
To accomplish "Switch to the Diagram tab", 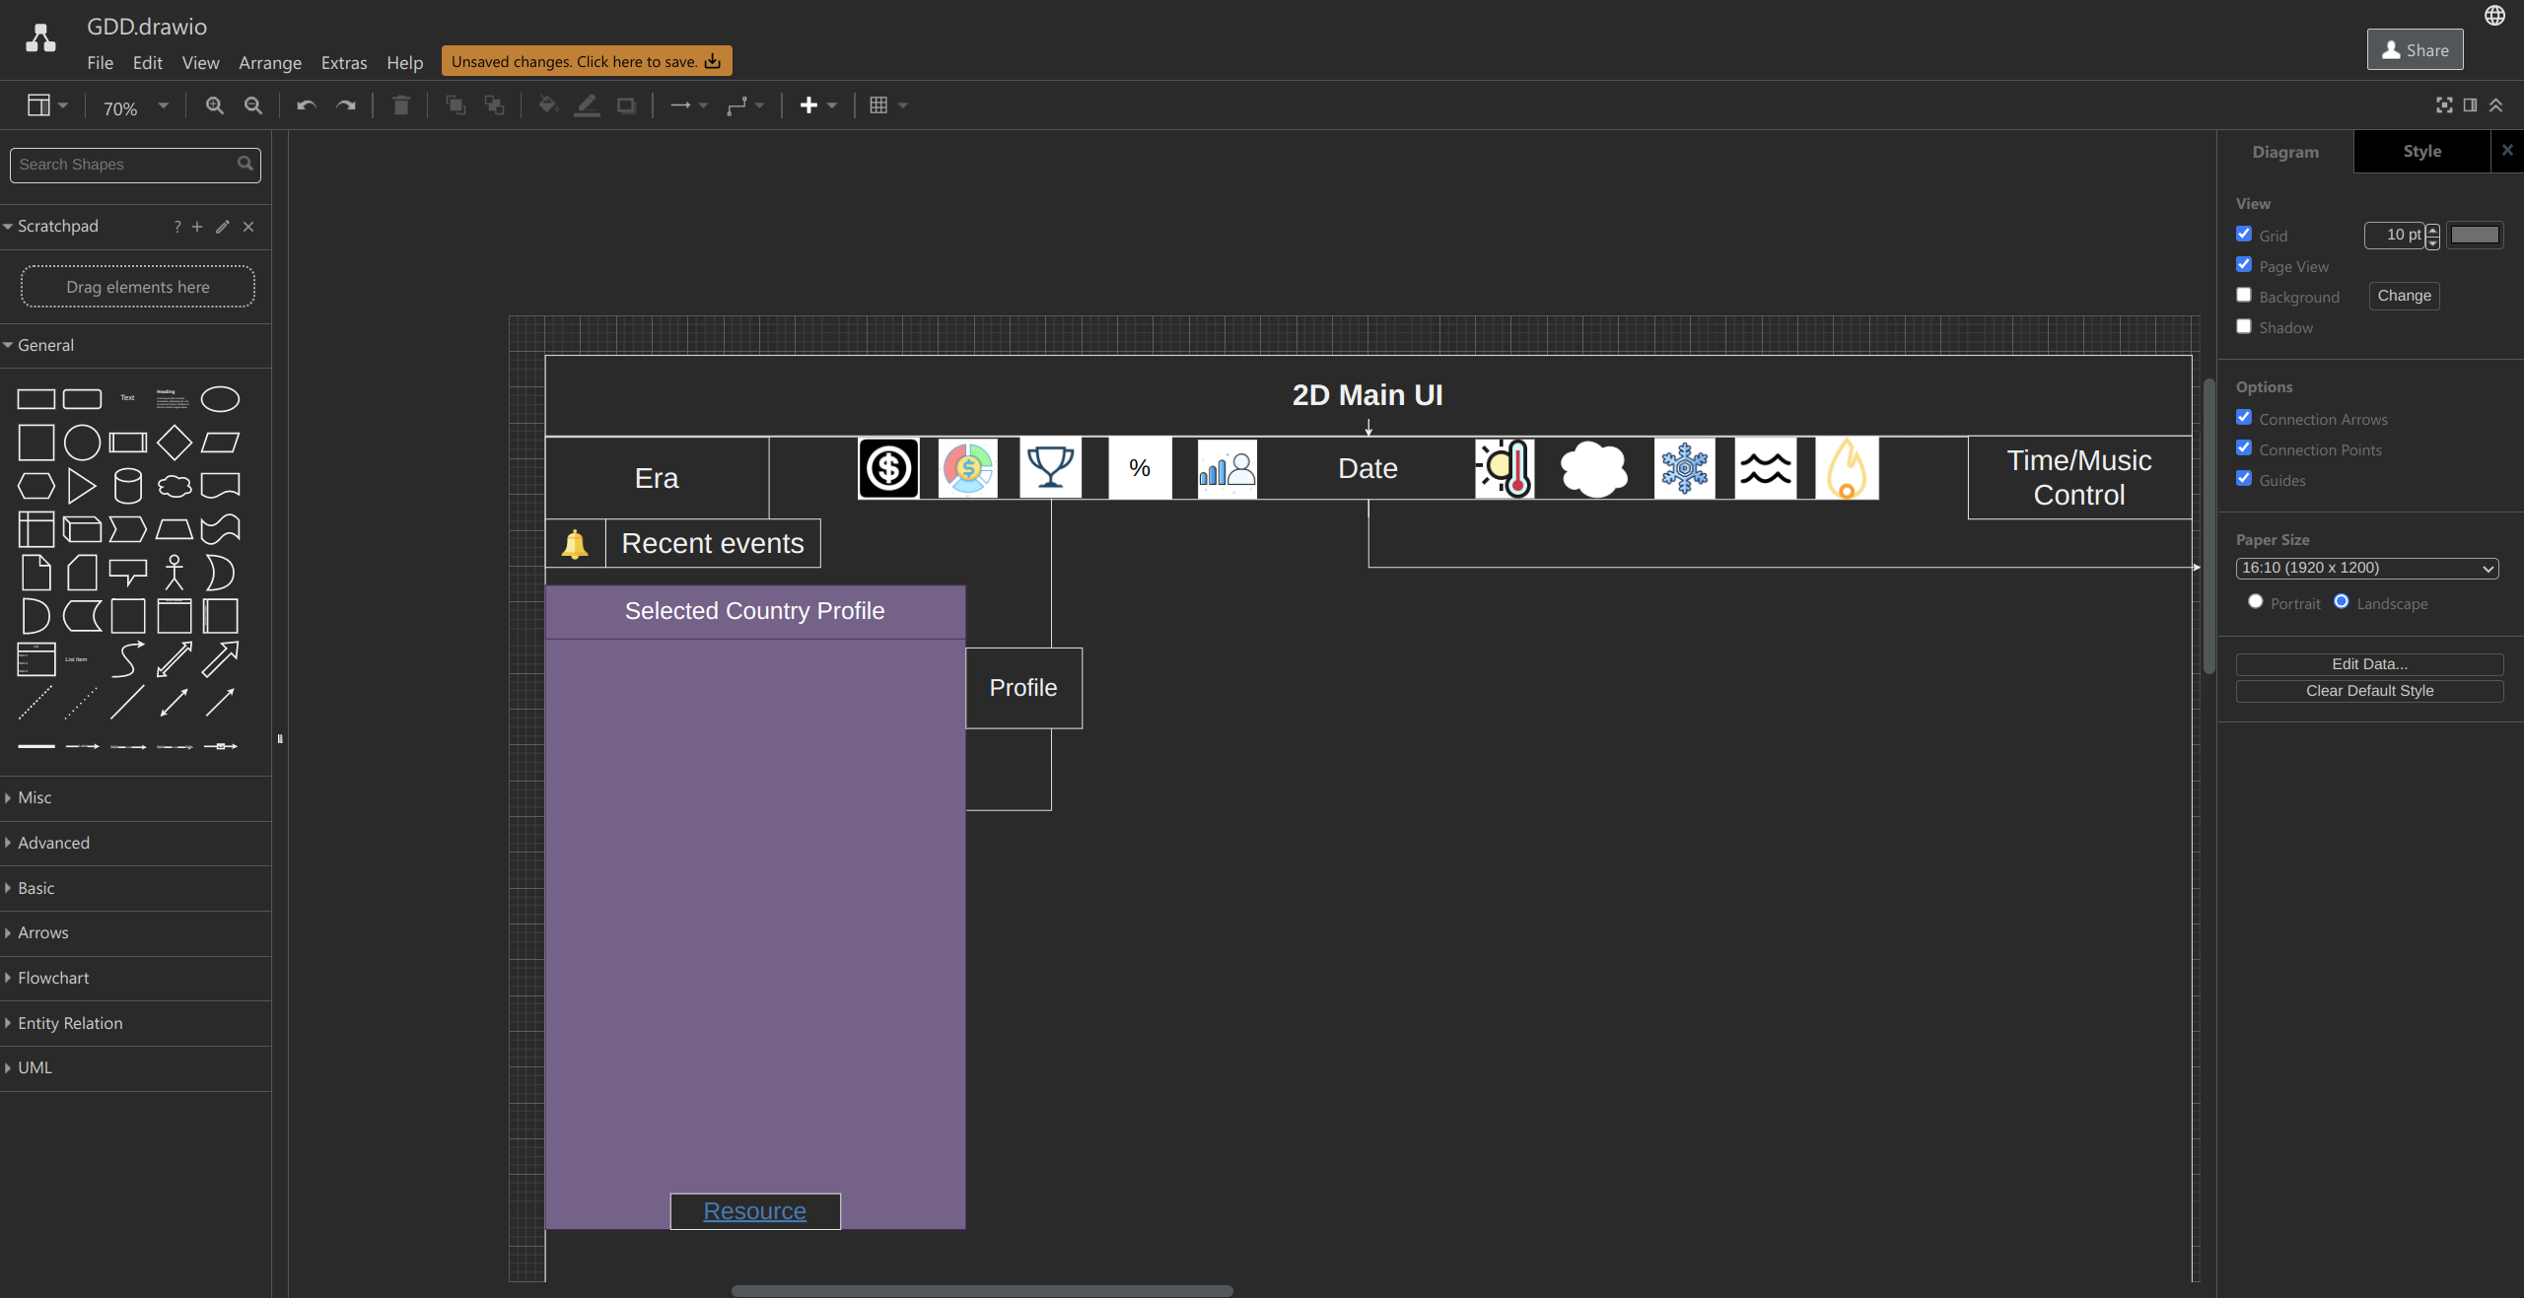I will pyautogui.click(x=2285, y=151).
